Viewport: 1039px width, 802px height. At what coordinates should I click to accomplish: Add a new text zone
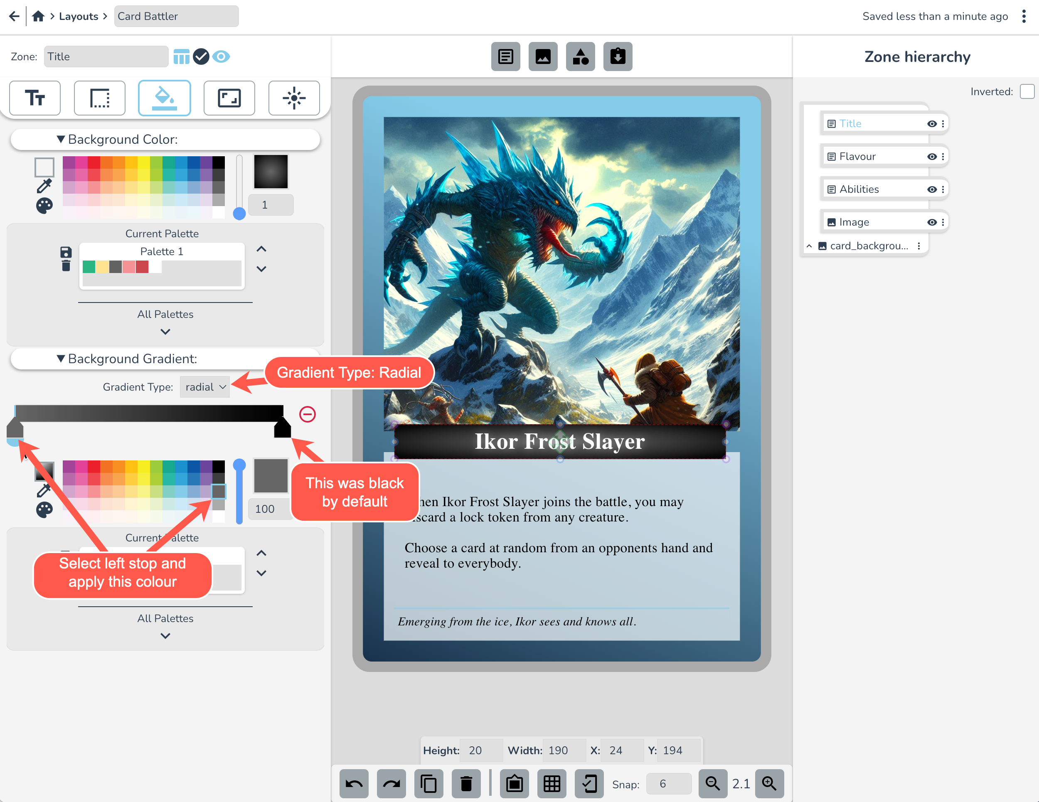tap(505, 57)
